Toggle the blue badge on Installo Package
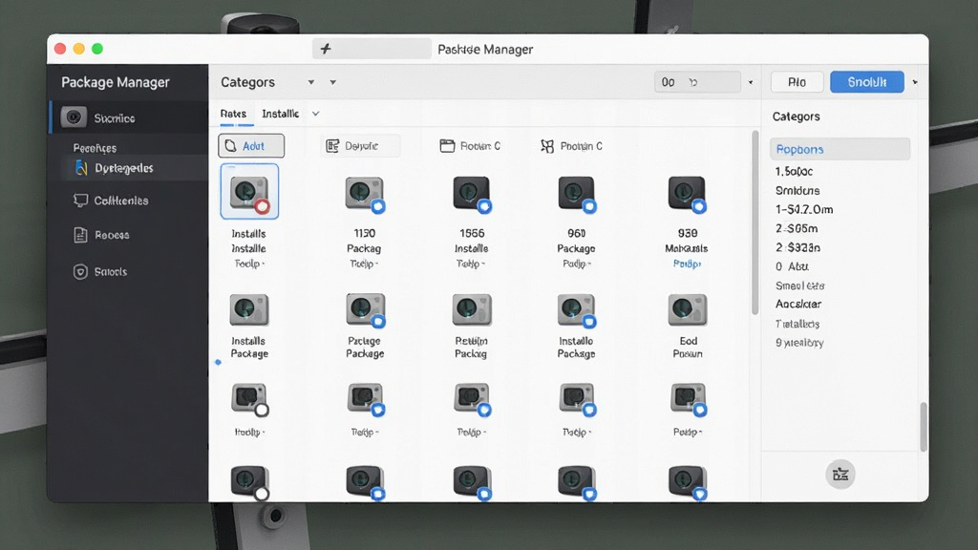 [x=589, y=322]
